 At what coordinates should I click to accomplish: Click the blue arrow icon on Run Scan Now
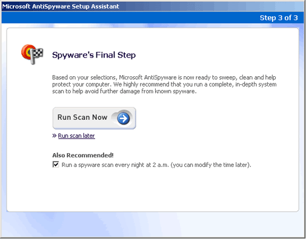[124, 118]
